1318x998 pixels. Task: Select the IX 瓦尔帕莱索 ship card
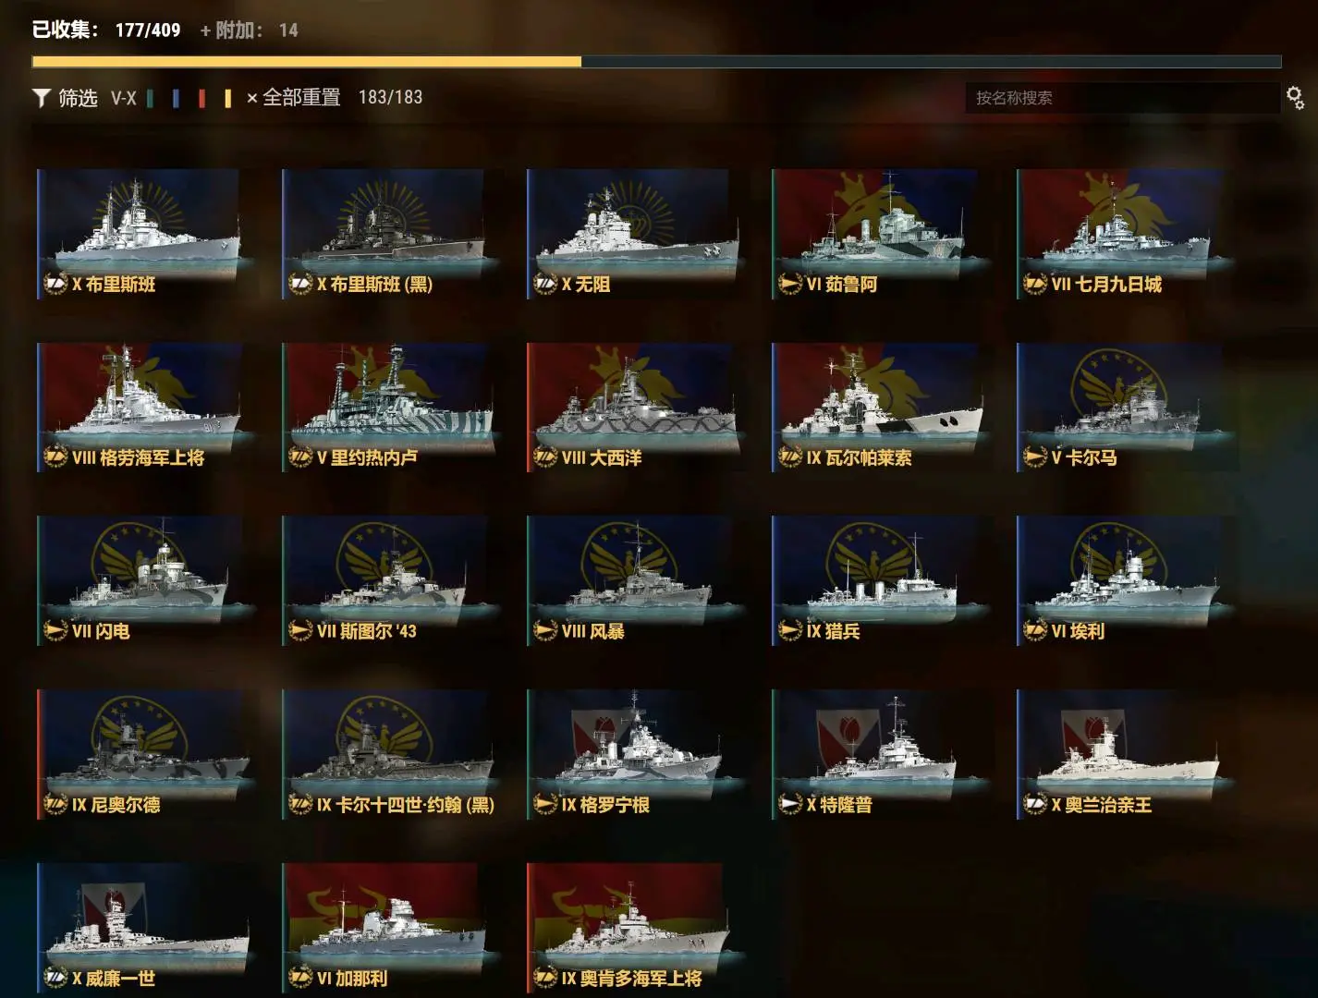coord(879,408)
